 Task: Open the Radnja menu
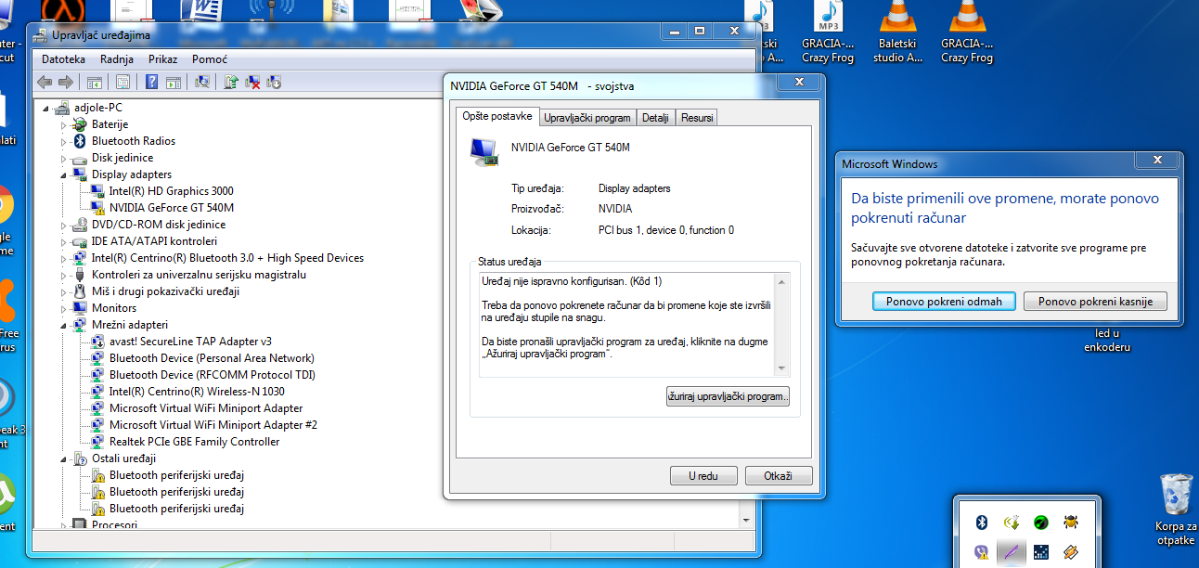pos(117,59)
